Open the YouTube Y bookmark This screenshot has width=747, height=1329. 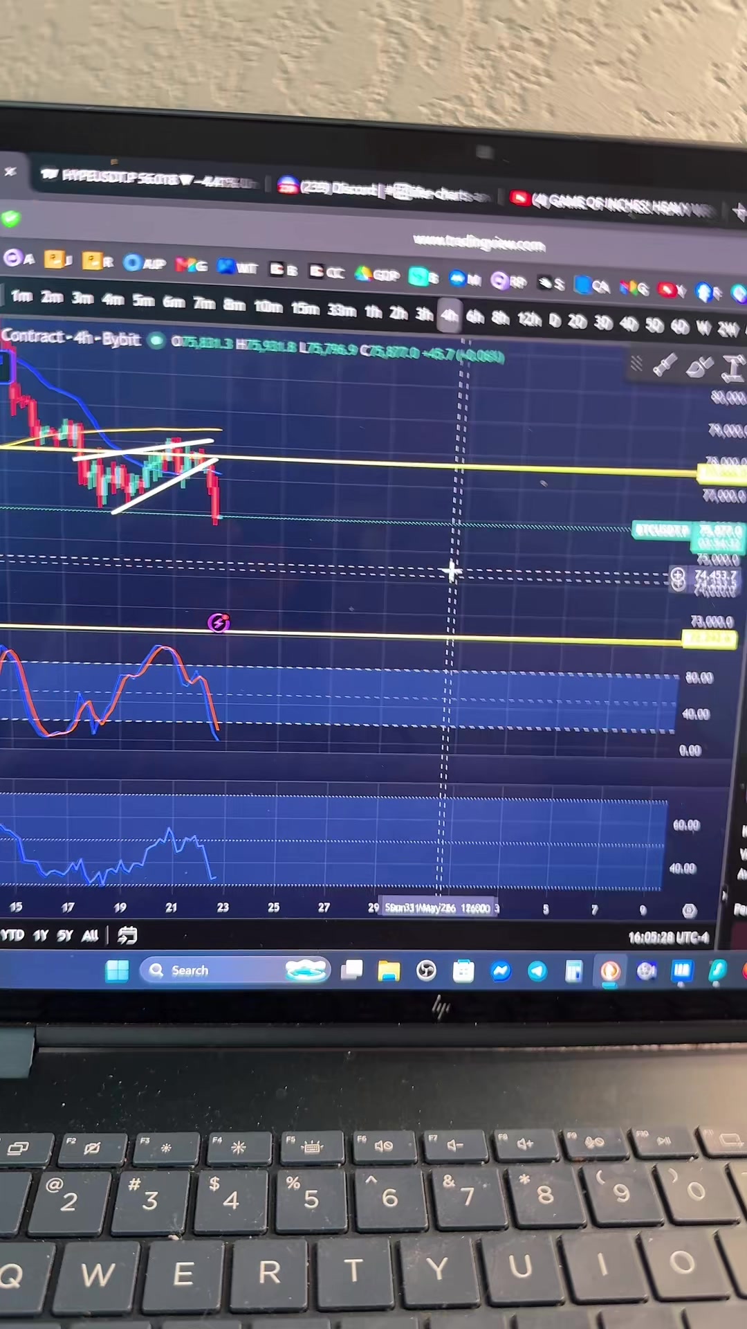tap(671, 290)
